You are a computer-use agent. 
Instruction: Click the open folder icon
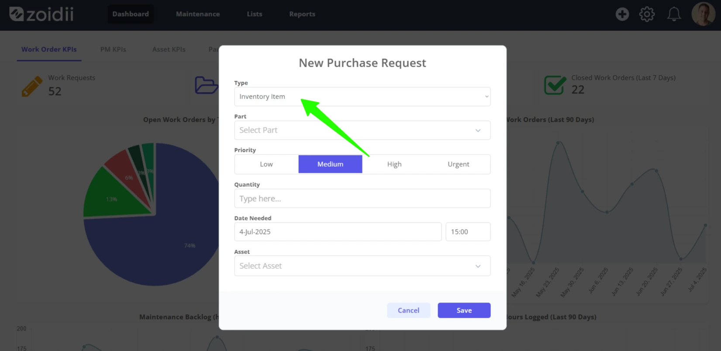coord(206,85)
